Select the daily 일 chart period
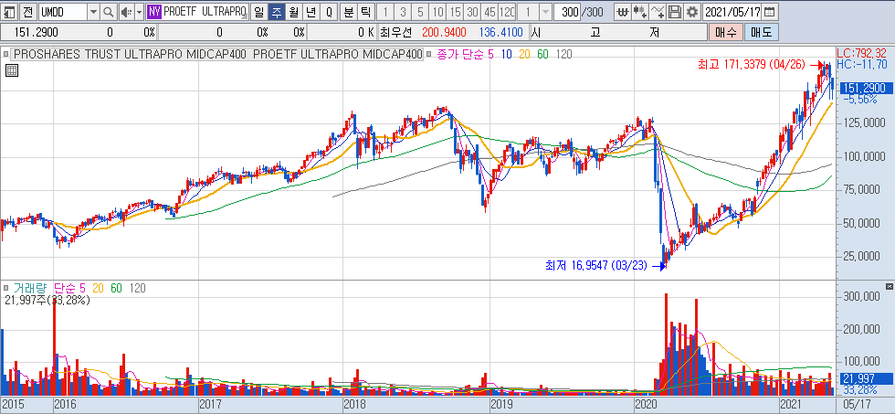The width and height of the screenshot is (895, 414). [258, 11]
